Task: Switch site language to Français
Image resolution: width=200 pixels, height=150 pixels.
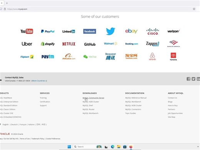Action: (23, 125)
